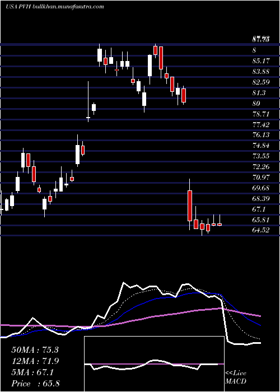Click the white 5MA line peak in lower panel
280x392 pixels.
click(x=124, y=283)
